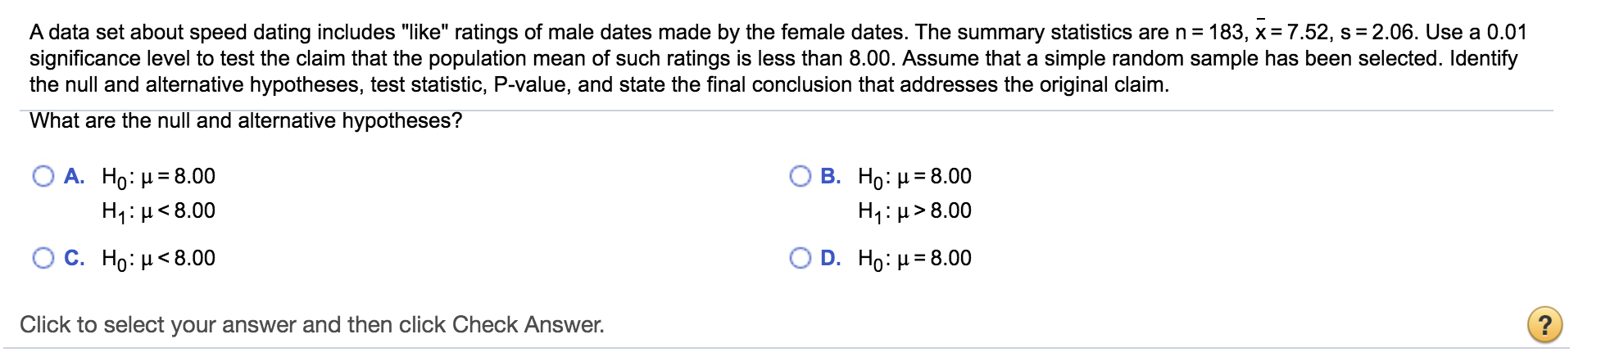Click H1: μ<8.00 line in option A
The width and height of the screenshot is (1601, 357).
pos(158,211)
